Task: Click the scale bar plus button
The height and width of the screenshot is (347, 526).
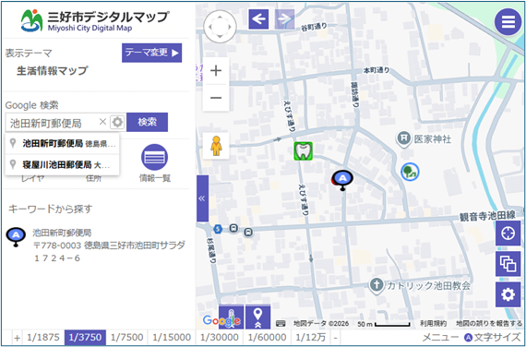Action: 18,338
